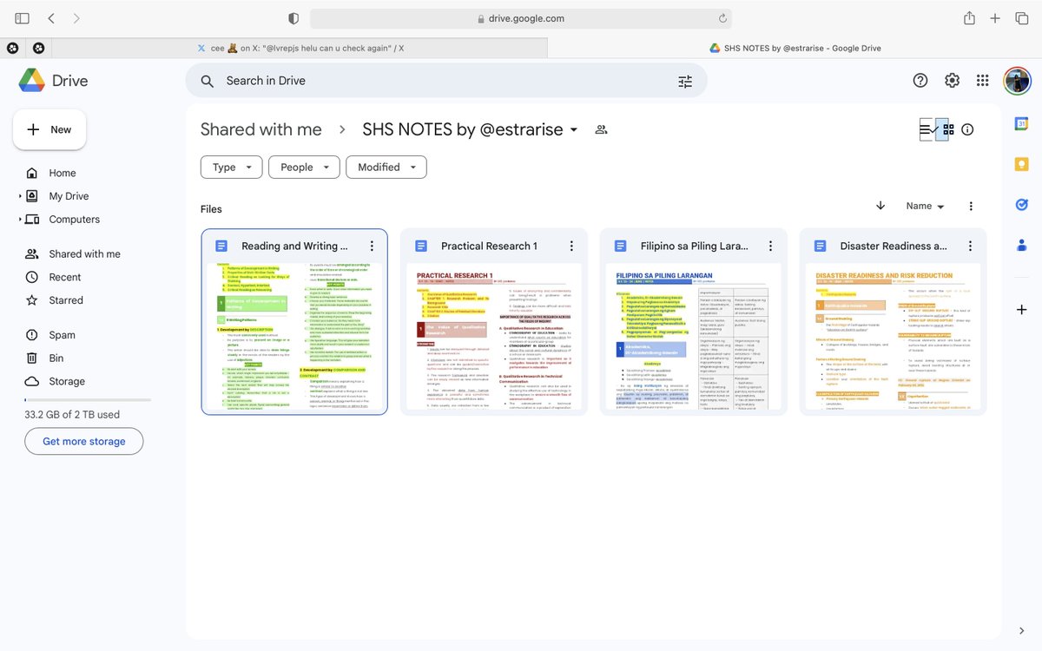Open the People filter dropdown
1042x651 pixels.
pos(304,168)
